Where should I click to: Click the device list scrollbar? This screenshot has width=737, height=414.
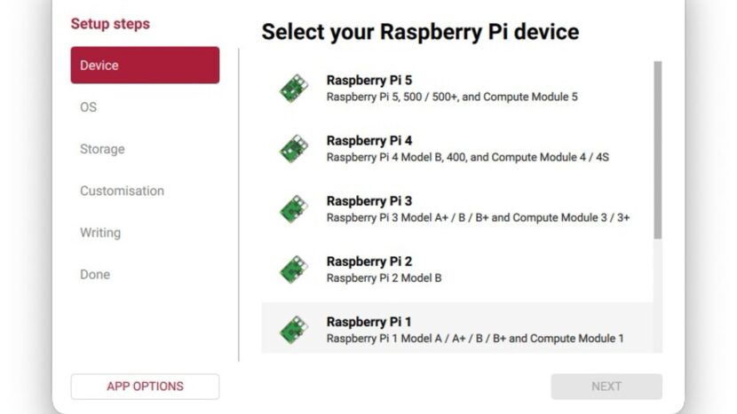(657, 149)
